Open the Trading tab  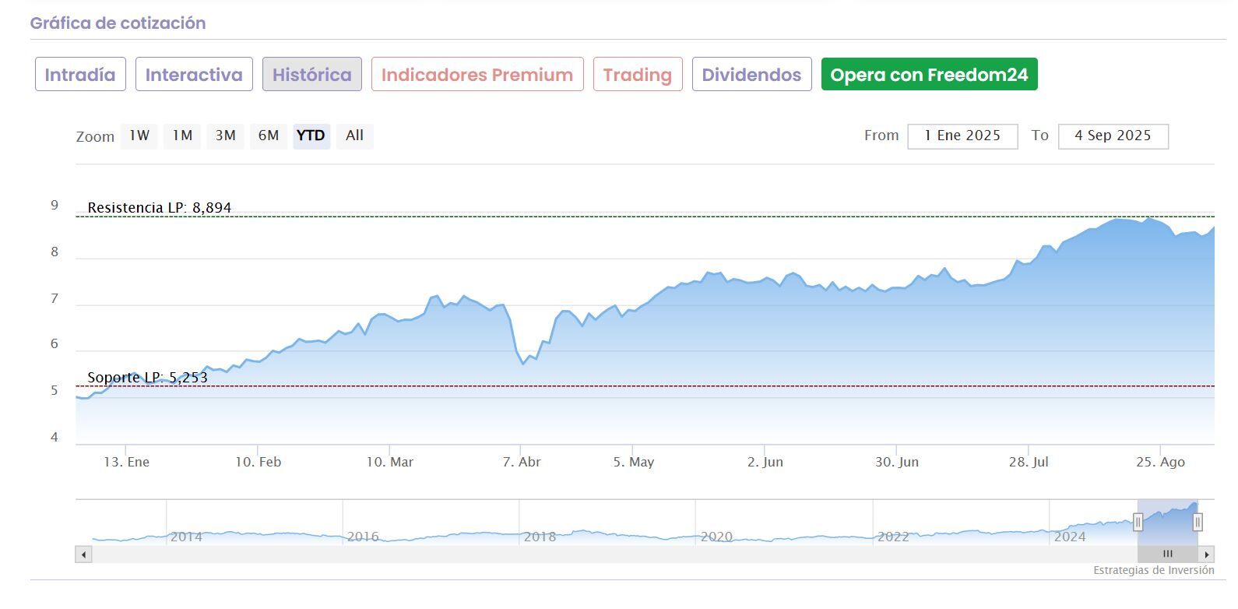tap(638, 75)
